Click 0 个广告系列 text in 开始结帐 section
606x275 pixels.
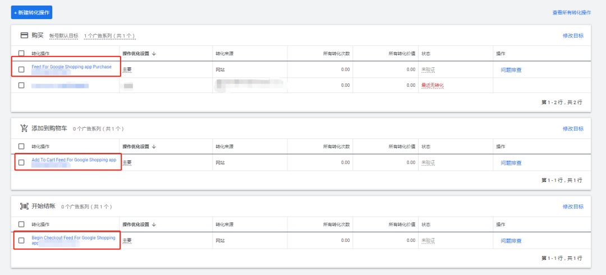[x=86, y=207]
